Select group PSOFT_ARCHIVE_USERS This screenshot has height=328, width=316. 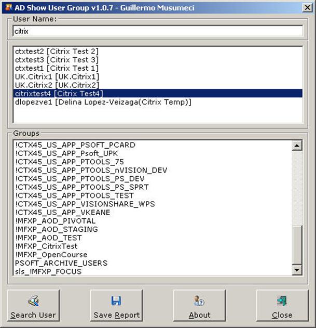(x=153, y=263)
